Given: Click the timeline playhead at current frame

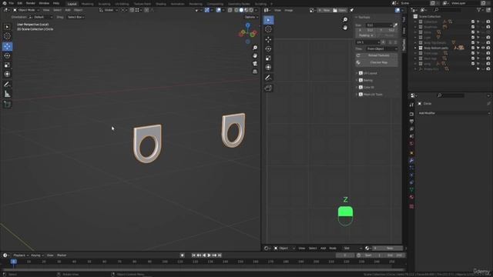Looking at the screenshot, I should (x=14, y=262).
